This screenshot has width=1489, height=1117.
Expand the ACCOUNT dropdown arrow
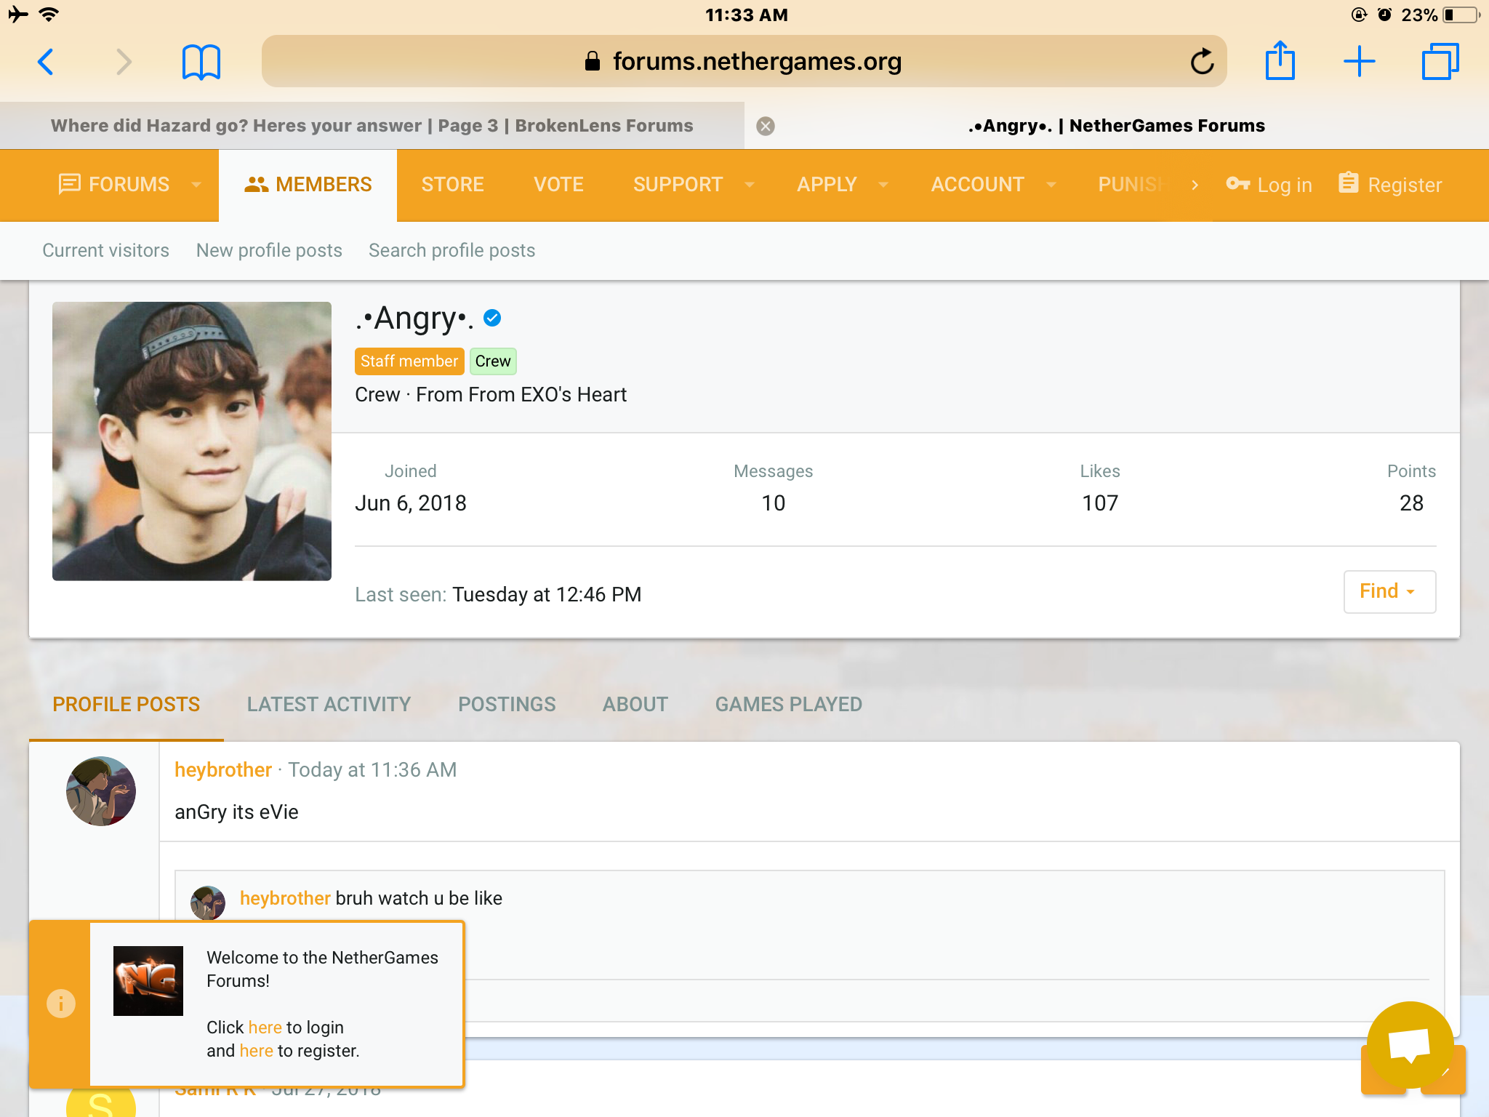(x=1051, y=185)
